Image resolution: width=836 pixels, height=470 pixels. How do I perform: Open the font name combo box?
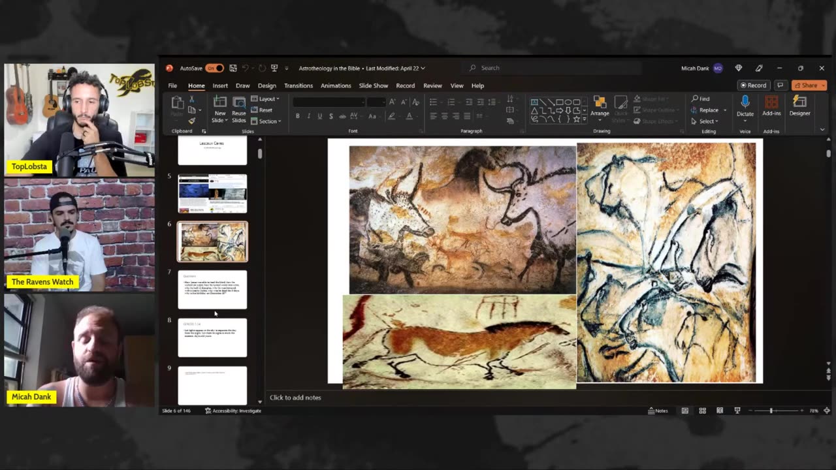pos(329,102)
